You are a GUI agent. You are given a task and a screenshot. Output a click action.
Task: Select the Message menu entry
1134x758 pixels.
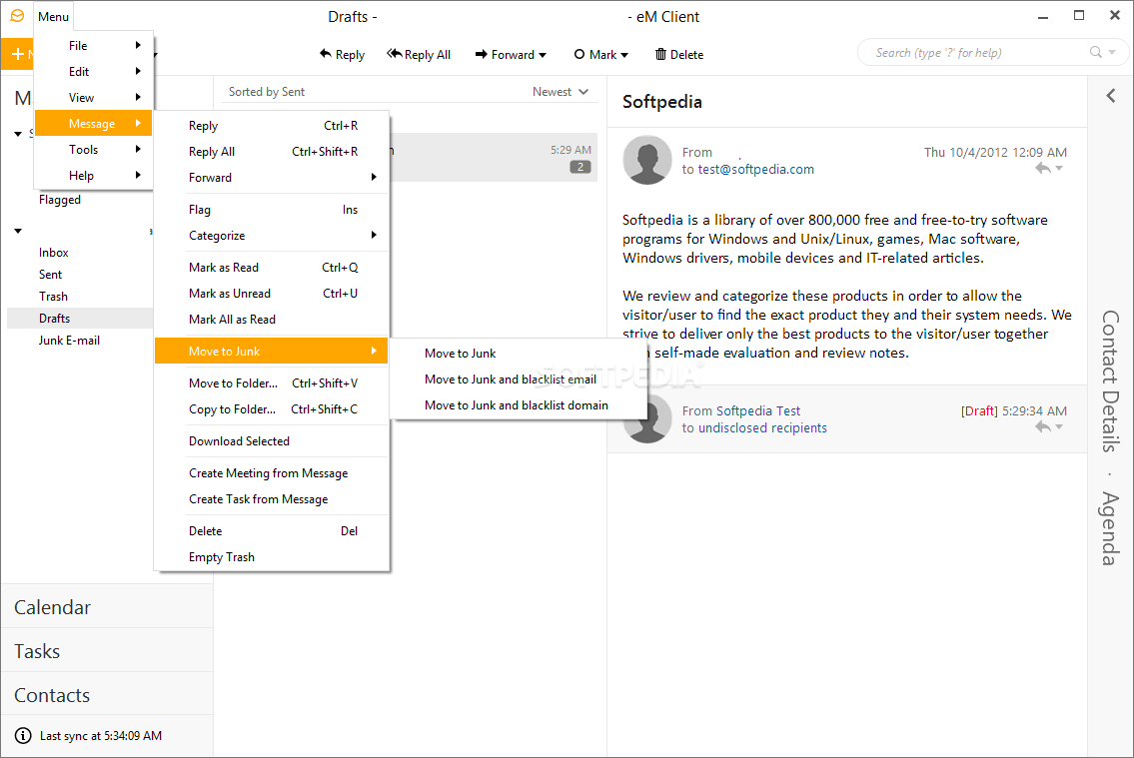click(x=93, y=124)
